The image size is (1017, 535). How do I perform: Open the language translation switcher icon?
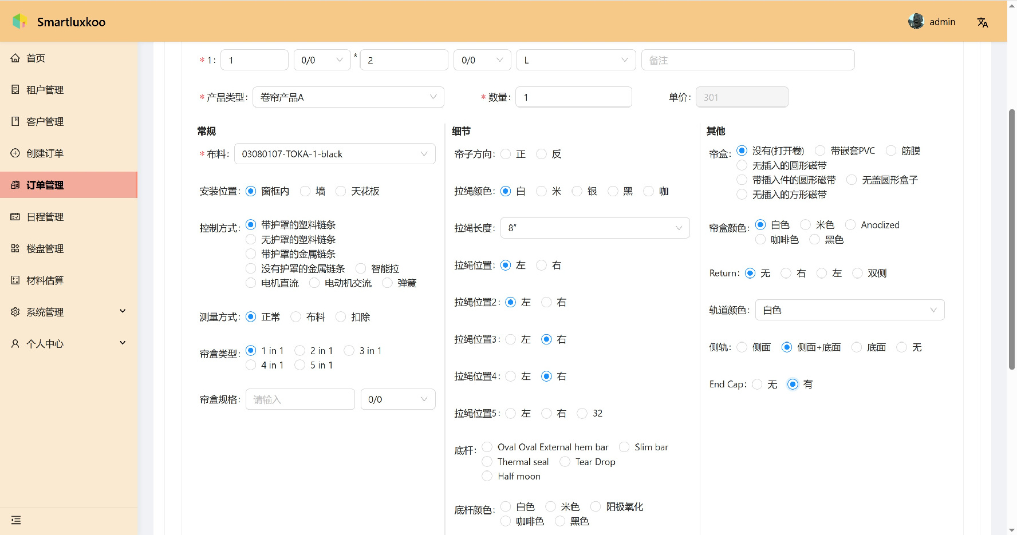pyautogui.click(x=983, y=22)
